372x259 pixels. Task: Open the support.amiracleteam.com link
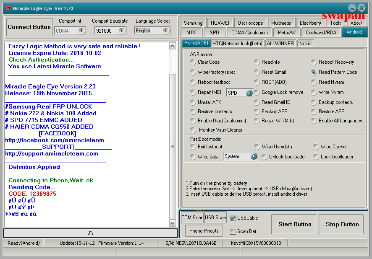pyautogui.click(x=52, y=154)
